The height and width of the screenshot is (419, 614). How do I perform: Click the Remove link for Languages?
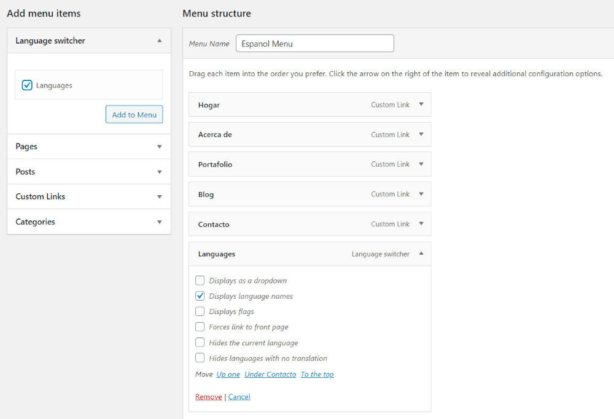tap(209, 397)
